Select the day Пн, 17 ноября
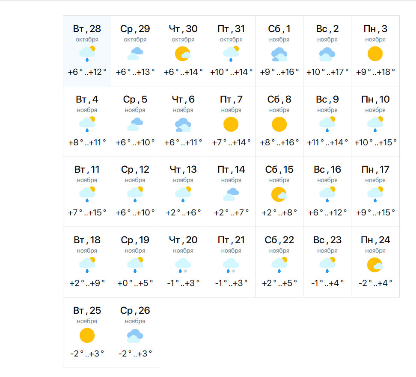The height and width of the screenshot is (377, 416). pos(375,192)
